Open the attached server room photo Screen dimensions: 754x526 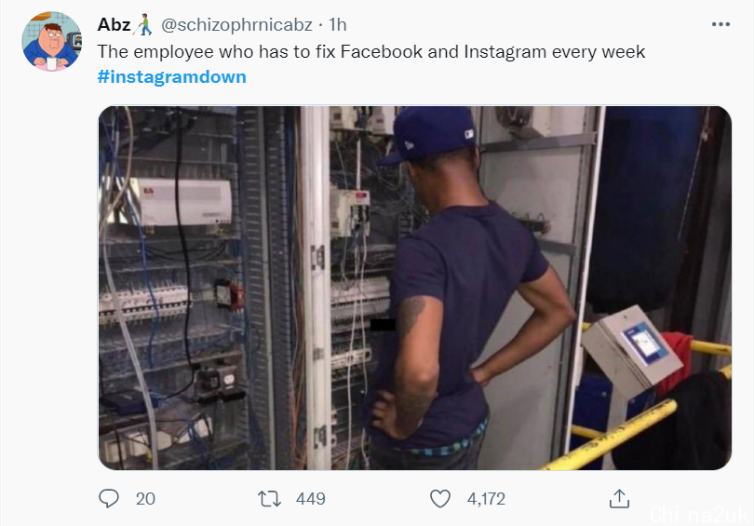click(x=415, y=288)
